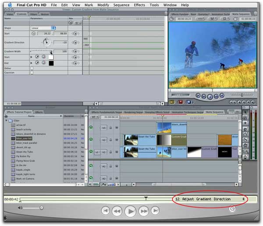Click the QuickTime speaker volume icon
The image size is (263, 226).
pyautogui.click(x=20, y=208)
